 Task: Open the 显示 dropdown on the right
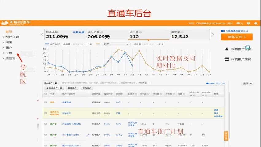pyautogui.click(x=247, y=83)
